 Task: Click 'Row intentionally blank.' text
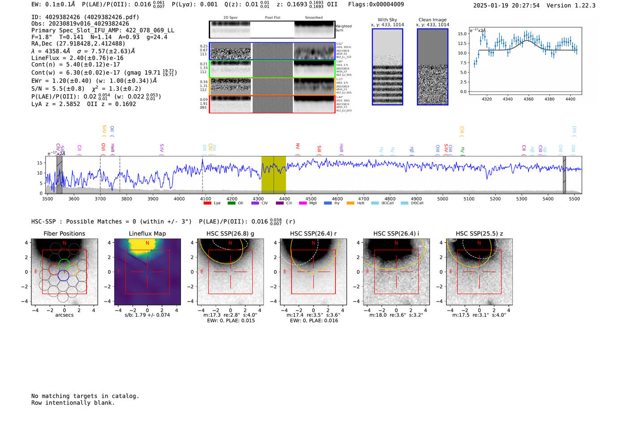pos(73,403)
